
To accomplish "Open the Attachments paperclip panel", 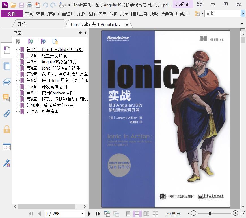I will (x=7, y=114).
